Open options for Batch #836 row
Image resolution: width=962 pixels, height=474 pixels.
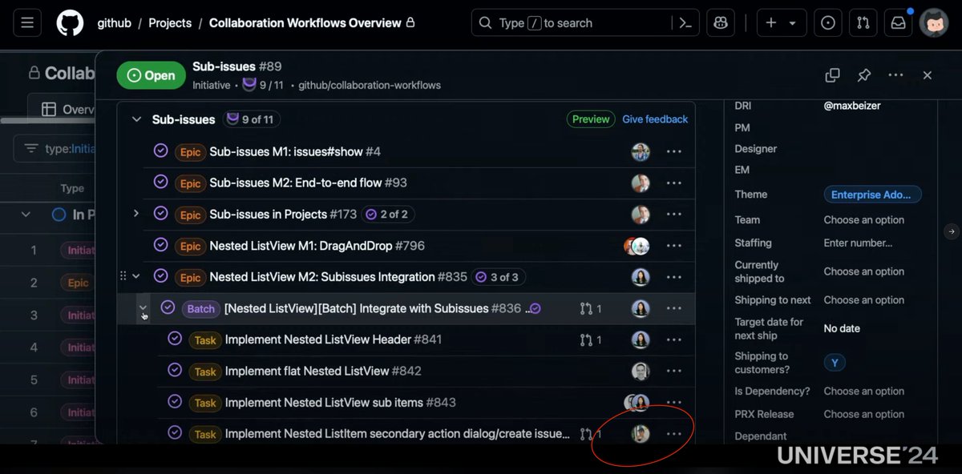[673, 308]
